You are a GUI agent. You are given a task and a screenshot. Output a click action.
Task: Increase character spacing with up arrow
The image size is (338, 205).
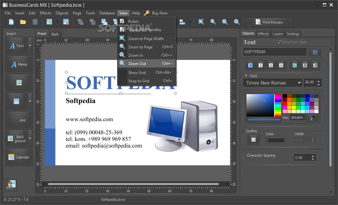(x=313, y=156)
